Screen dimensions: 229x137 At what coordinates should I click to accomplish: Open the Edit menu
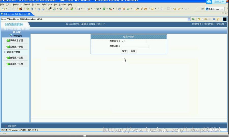coord(8,5)
